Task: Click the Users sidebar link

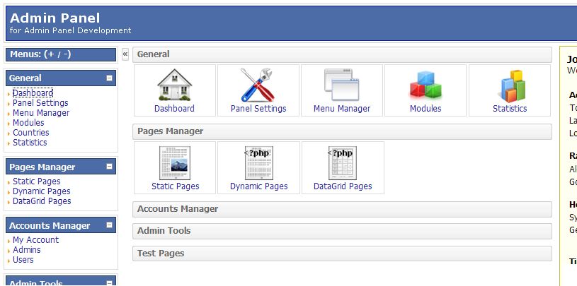Action: (x=23, y=260)
